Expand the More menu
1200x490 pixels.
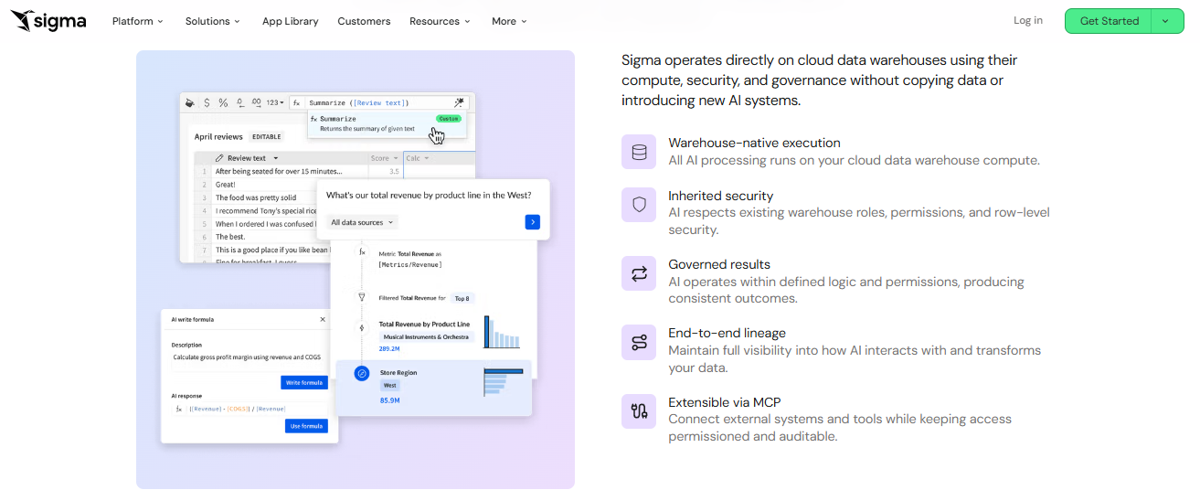[509, 21]
